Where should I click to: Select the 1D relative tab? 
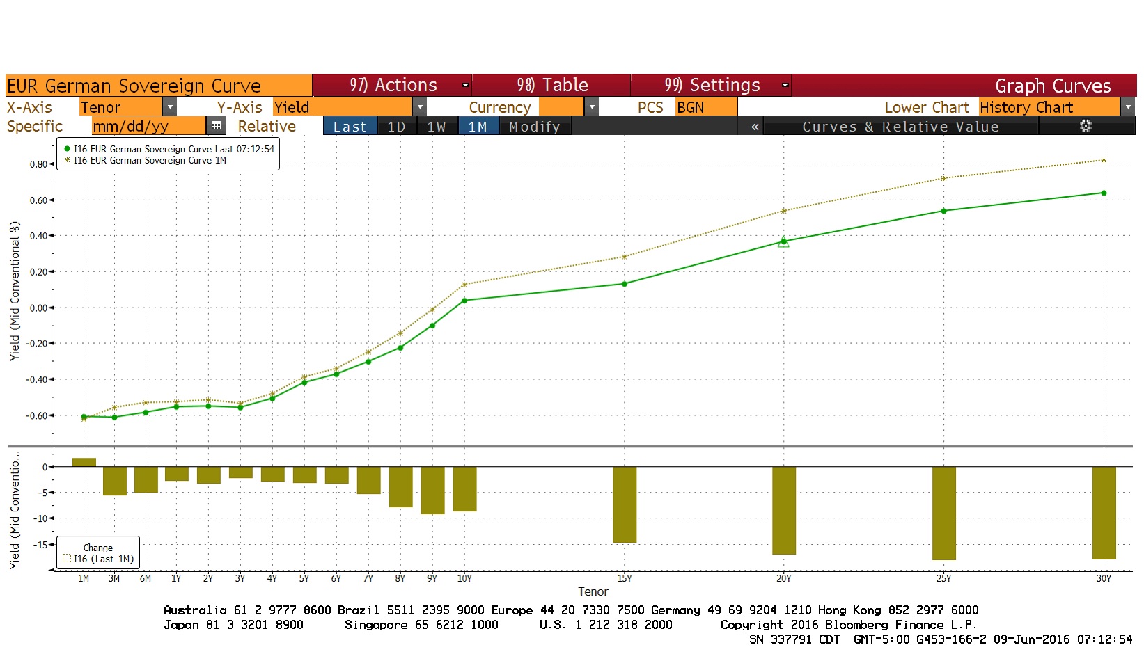point(397,126)
